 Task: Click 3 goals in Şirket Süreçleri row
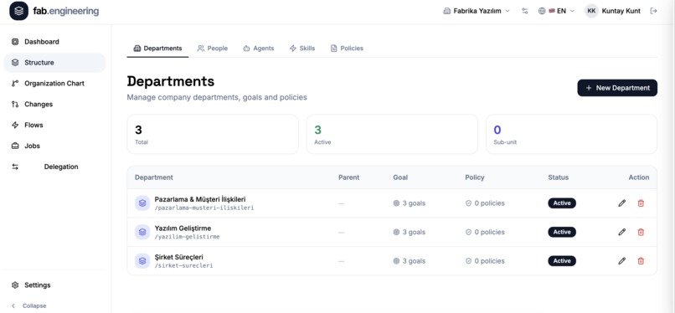[410, 261]
